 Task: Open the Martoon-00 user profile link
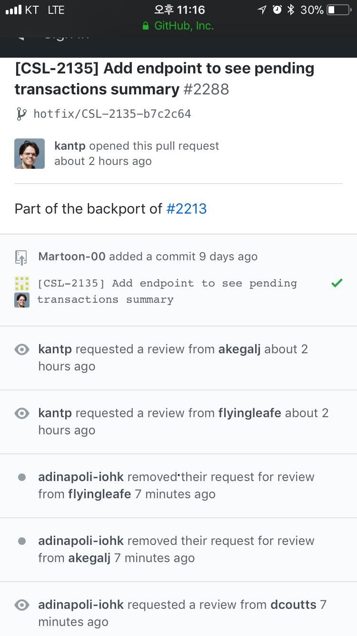[71, 256]
